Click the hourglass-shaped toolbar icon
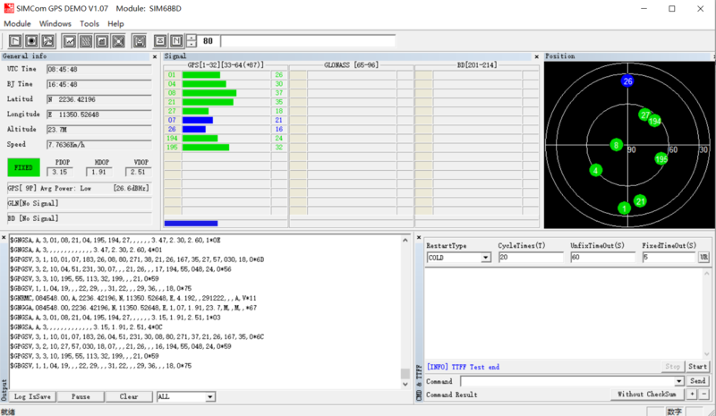716x416 pixels. (x=160, y=41)
